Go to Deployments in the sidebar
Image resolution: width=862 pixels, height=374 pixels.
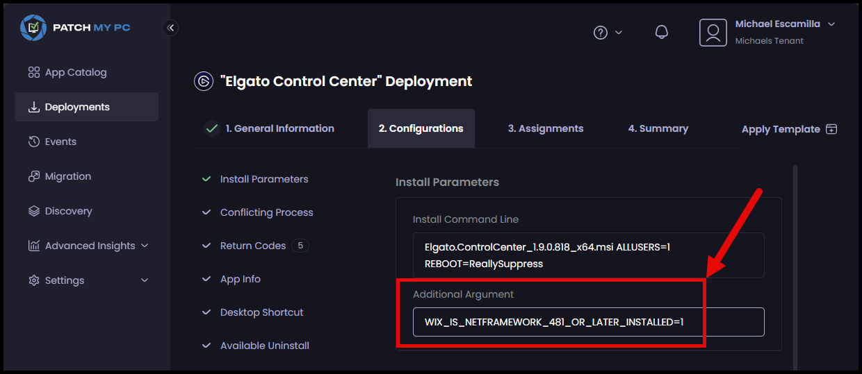tap(86, 107)
